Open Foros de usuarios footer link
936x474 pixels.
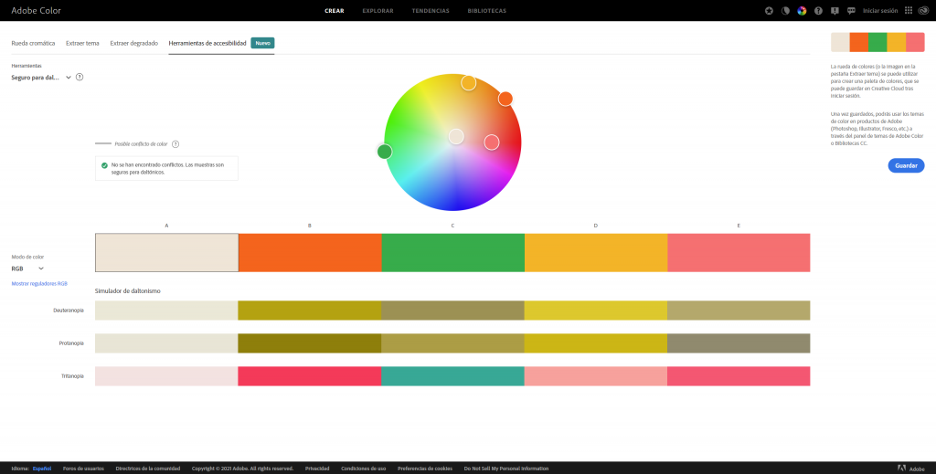click(x=83, y=469)
